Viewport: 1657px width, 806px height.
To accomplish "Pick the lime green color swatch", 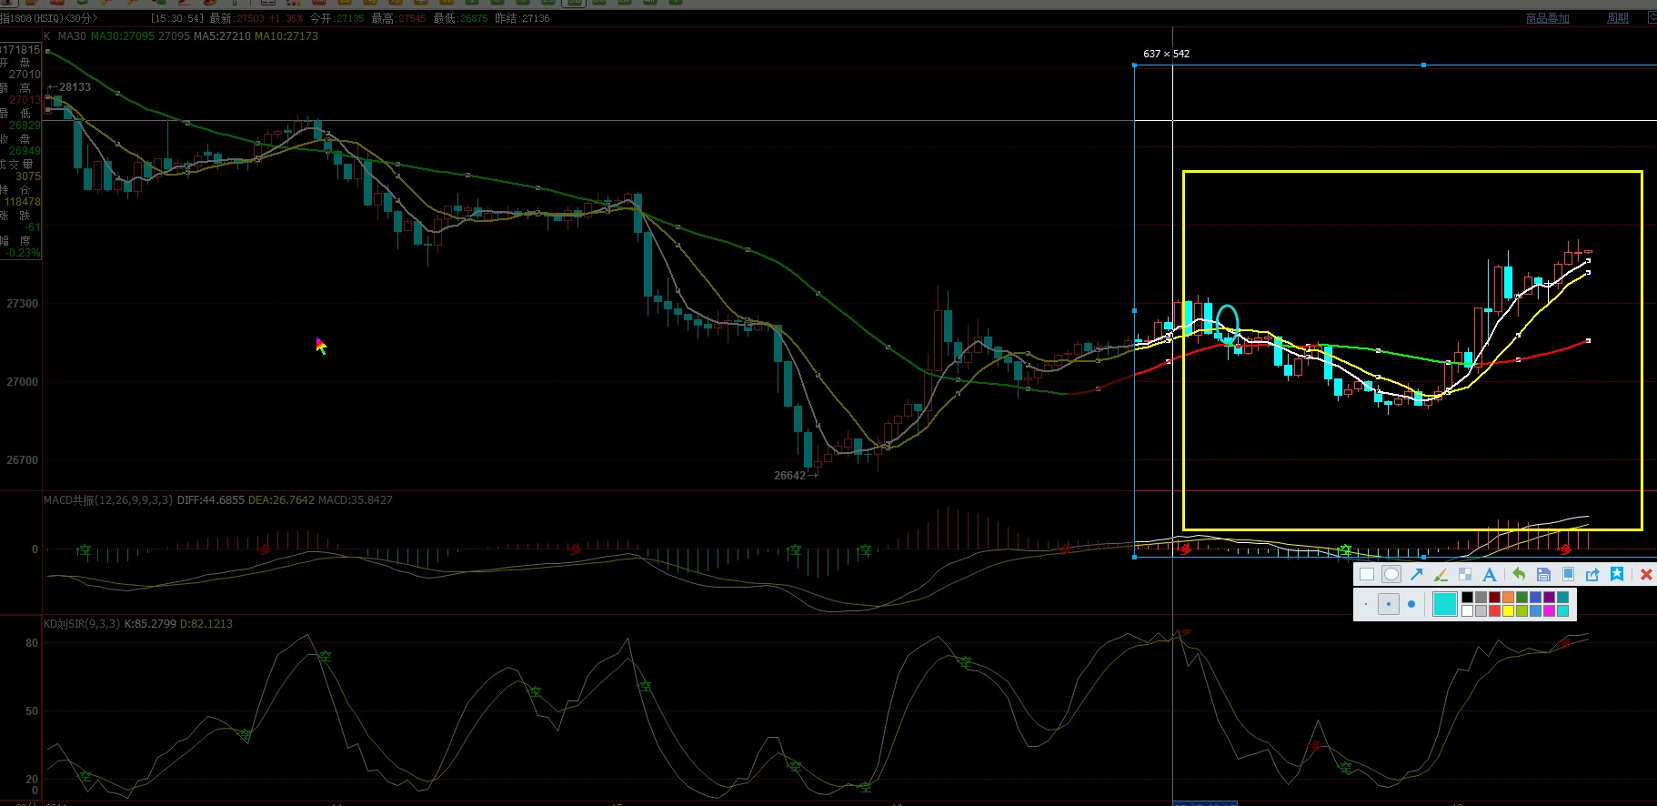I will 1521,610.
